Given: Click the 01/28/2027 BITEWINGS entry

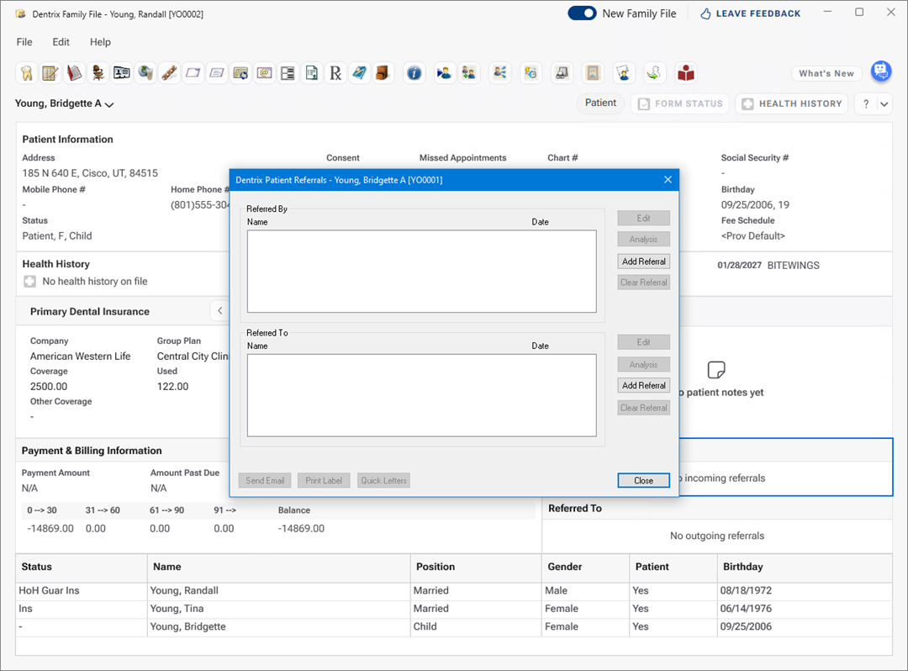Looking at the screenshot, I should tap(768, 265).
